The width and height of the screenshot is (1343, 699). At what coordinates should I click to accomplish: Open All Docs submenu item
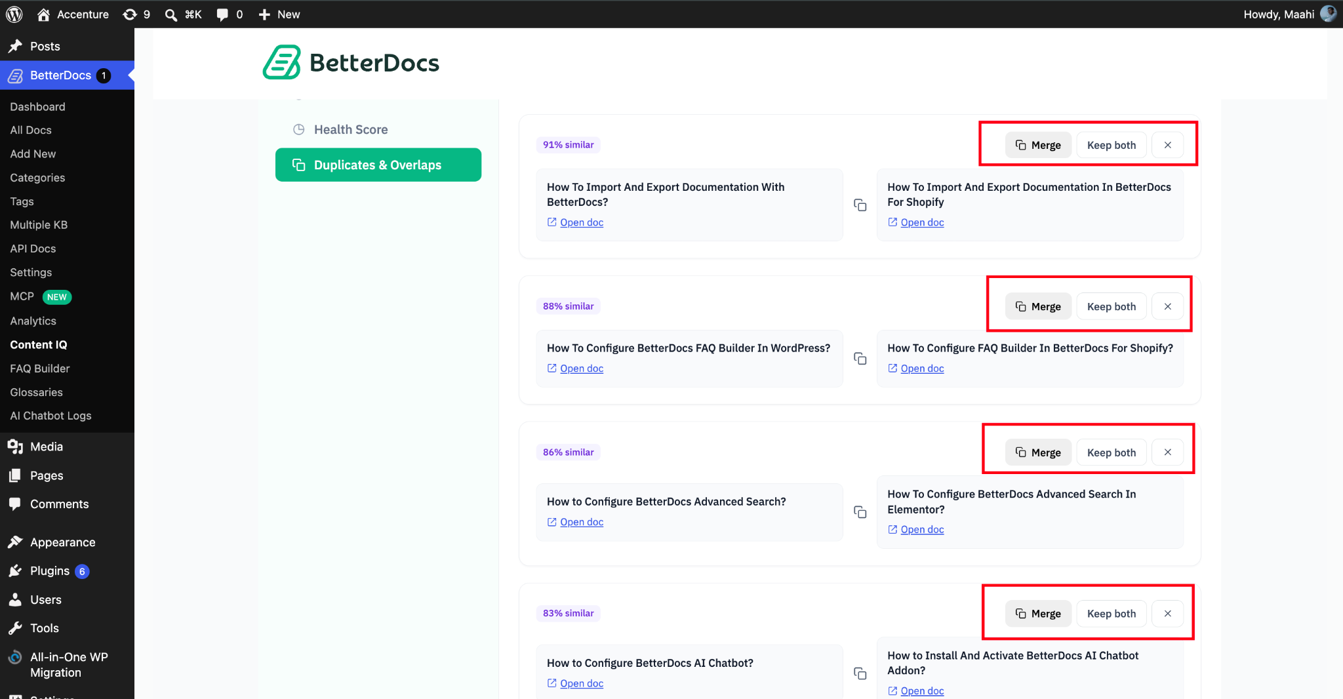click(x=31, y=130)
